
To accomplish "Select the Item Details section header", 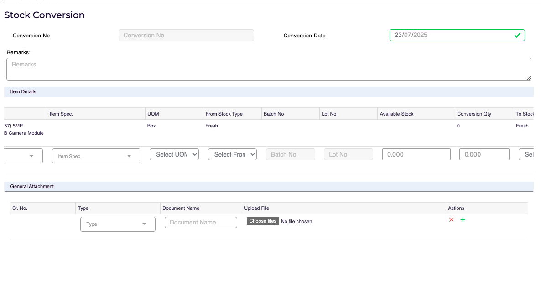I will pyautogui.click(x=23, y=91).
